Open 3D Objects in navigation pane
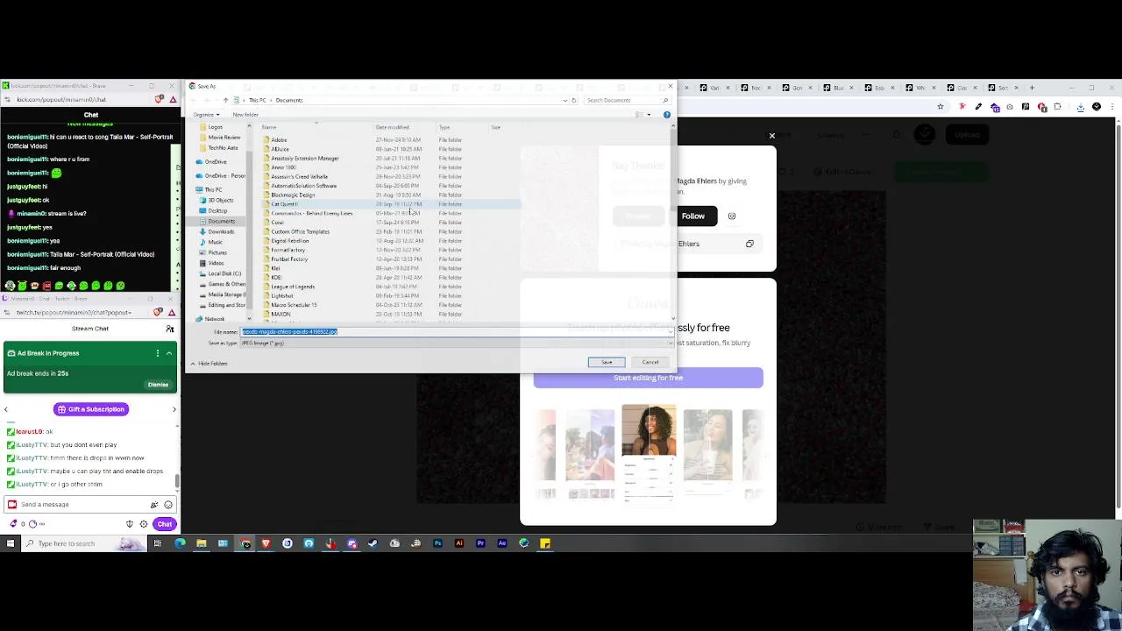Viewport: 1122px width, 631px height. (220, 200)
